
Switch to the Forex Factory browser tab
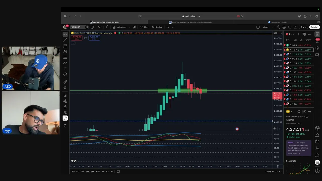tap(191, 22)
